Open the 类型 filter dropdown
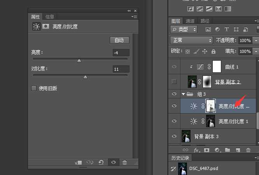The height and width of the screenshot is (175, 259). 184,29
